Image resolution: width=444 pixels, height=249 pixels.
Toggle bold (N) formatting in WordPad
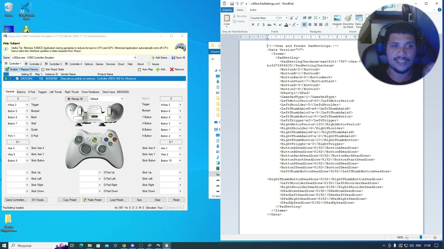[x=253, y=25]
